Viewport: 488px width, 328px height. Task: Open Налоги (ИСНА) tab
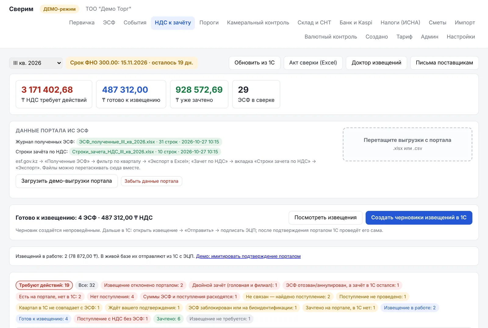(x=400, y=23)
